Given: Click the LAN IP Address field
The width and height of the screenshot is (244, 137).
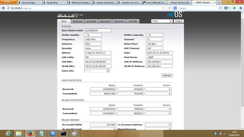Looking at the screenshot, I should [x=159, y=62].
